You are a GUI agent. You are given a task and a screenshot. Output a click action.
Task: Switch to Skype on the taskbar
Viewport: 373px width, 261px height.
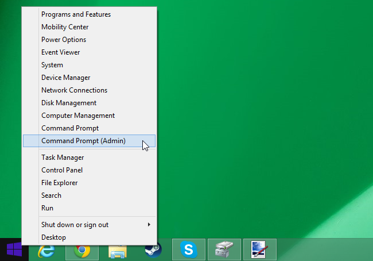coord(189,250)
